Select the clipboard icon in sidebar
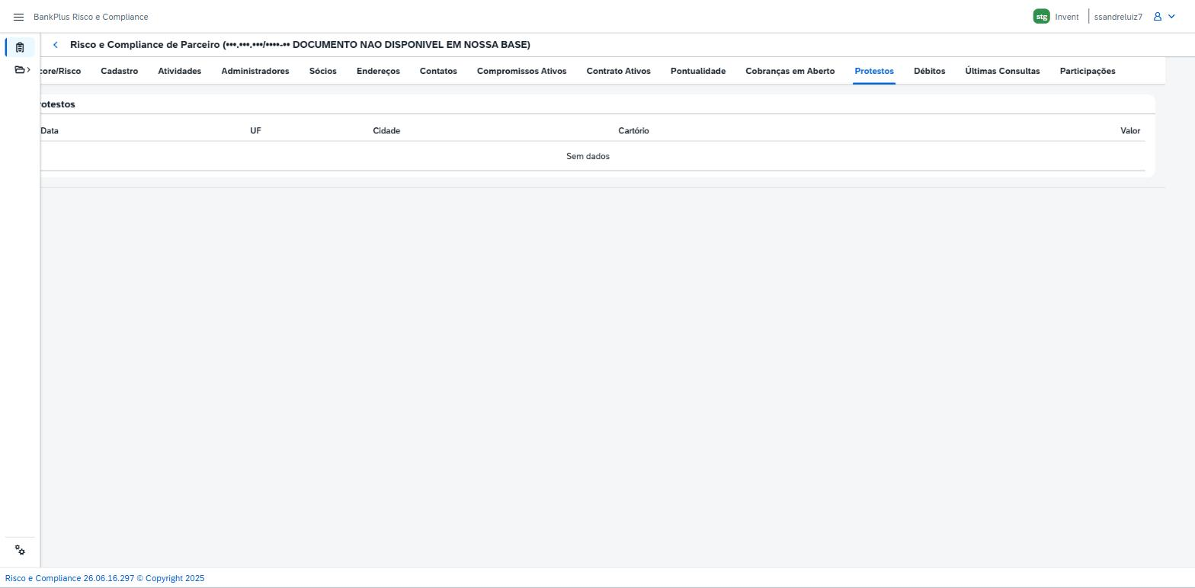The height and width of the screenshot is (588, 1195). coord(20,47)
